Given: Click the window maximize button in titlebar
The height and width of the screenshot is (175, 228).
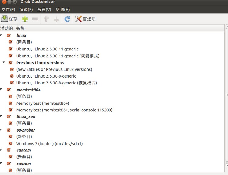Looking at the screenshot, I should coord(15,2).
